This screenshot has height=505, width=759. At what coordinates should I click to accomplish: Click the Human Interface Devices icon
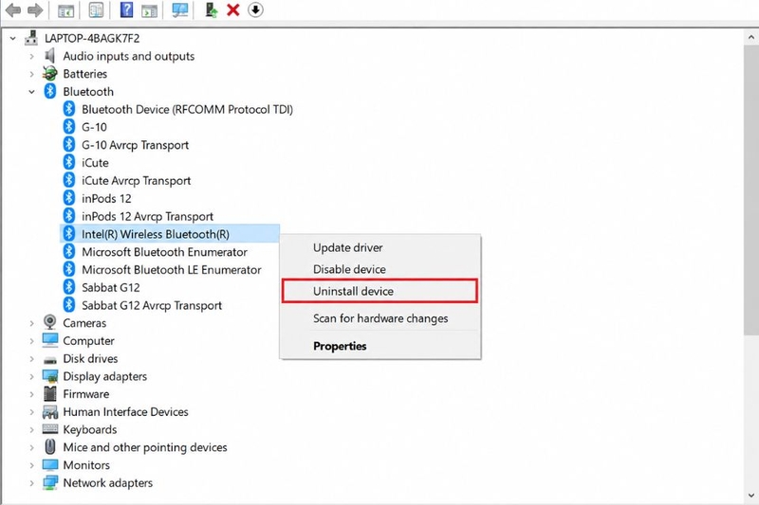50,412
